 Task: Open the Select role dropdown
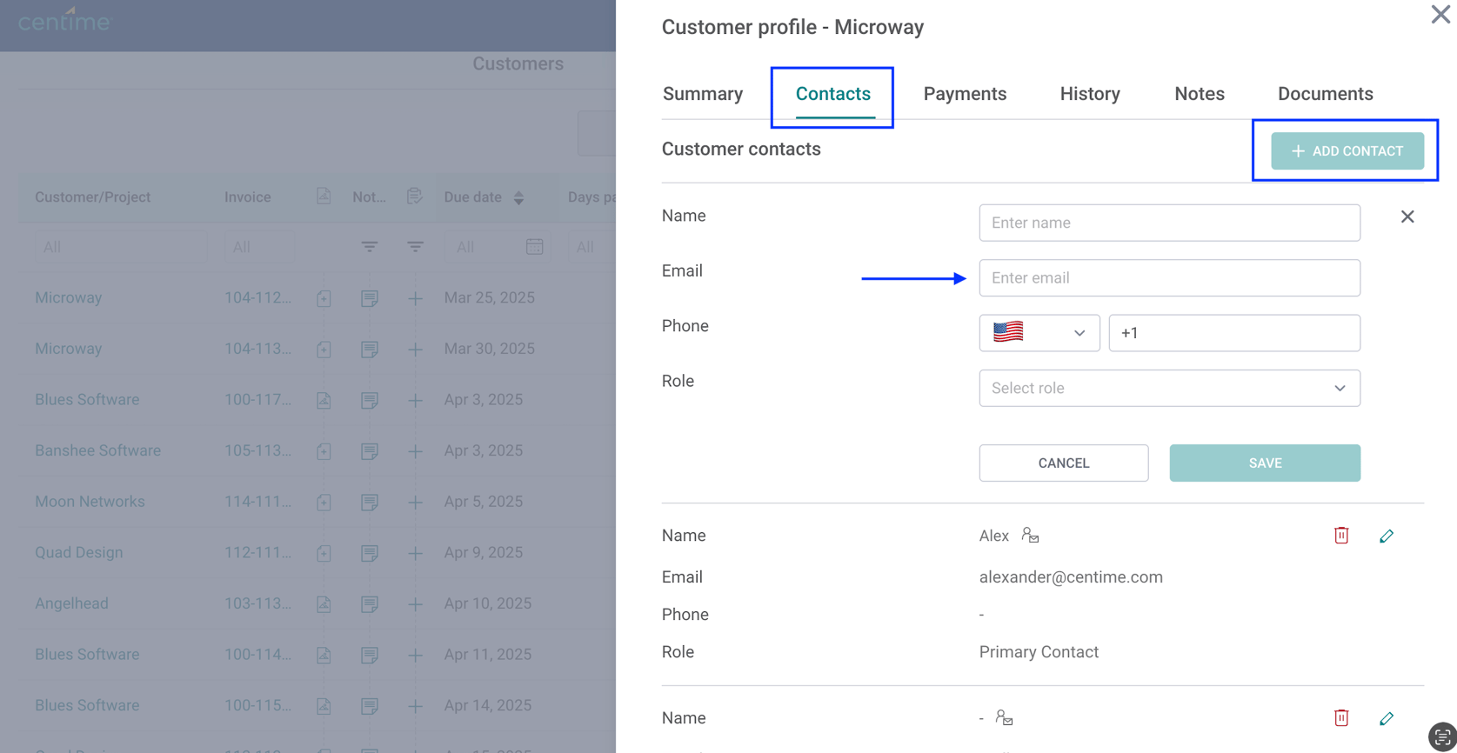tap(1170, 388)
